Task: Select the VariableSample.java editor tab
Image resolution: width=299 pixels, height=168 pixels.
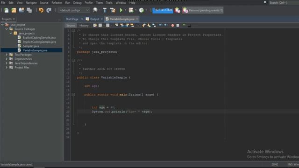Action: 122,19
